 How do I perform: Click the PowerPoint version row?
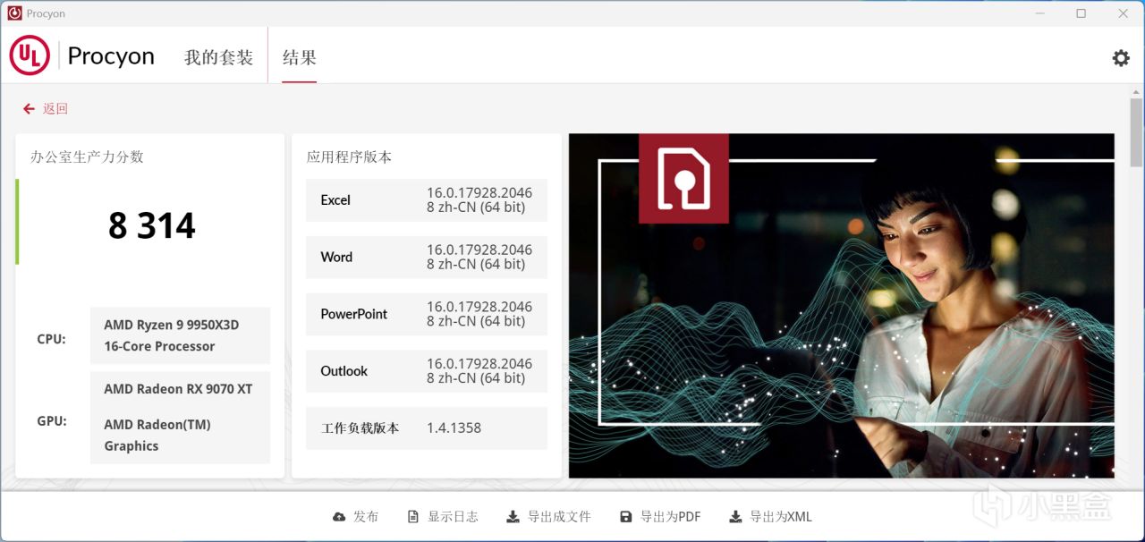coord(427,314)
